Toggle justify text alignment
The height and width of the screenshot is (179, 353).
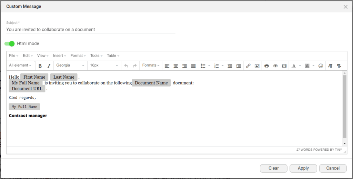193,66
